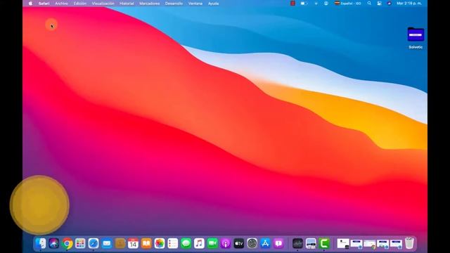Open the Archivo menu
The image size is (450, 253).
pos(61,4)
